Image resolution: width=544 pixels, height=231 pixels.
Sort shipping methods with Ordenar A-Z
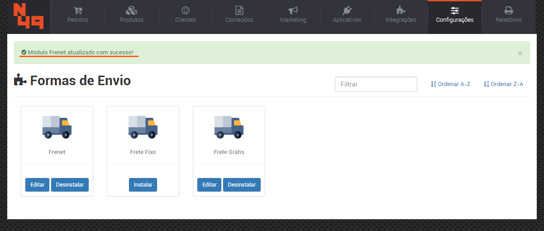coord(450,84)
